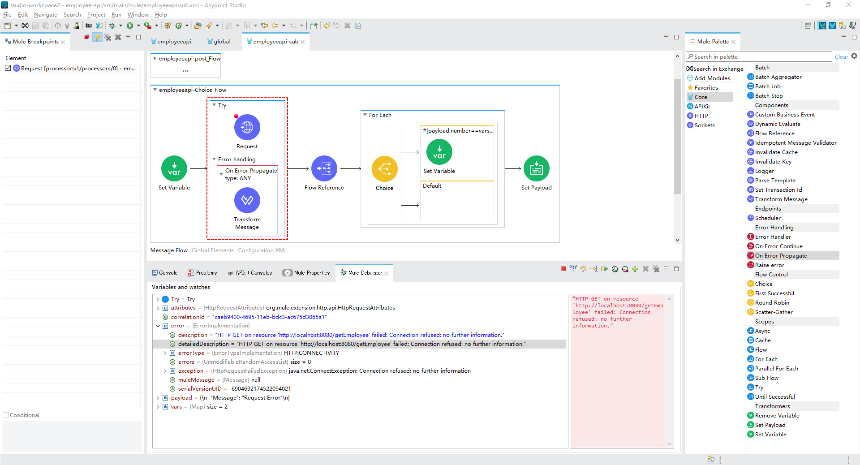The height and width of the screenshot is (465, 860).
Task: Toggle the break-on-exception lightning button
Action: (x=97, y=37)
